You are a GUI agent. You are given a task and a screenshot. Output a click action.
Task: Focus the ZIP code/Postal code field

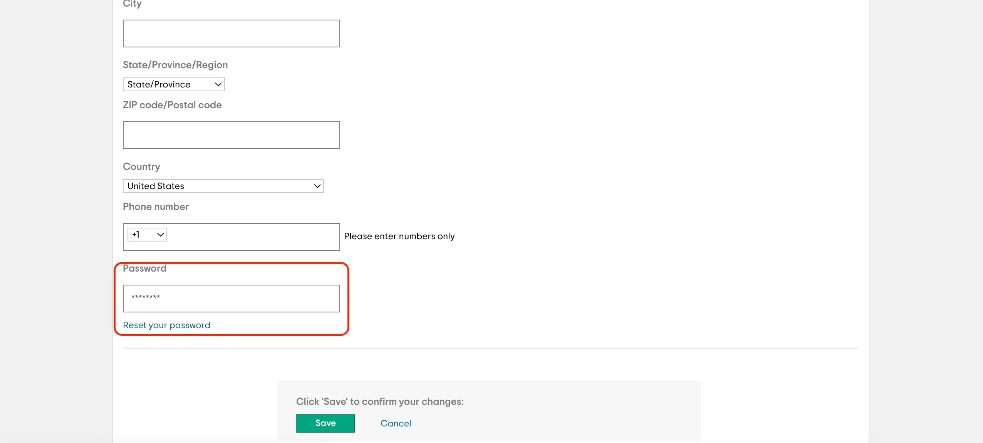pos(231,135)
